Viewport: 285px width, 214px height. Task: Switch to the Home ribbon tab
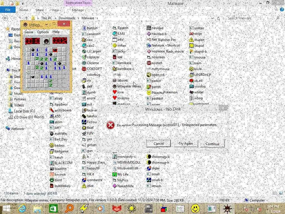[24, 10]
